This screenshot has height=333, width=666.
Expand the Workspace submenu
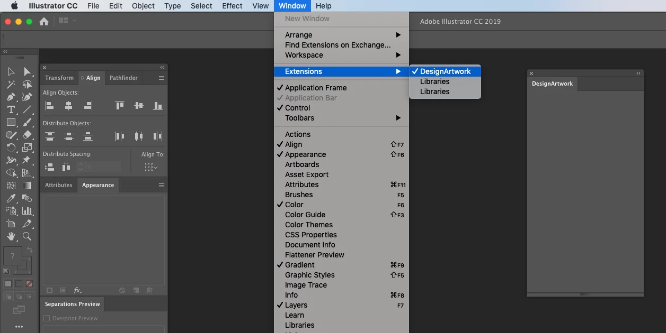point(342,55)
